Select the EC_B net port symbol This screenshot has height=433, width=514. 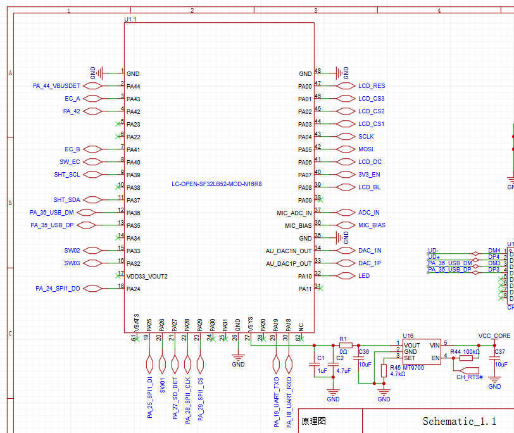[92, 149]
